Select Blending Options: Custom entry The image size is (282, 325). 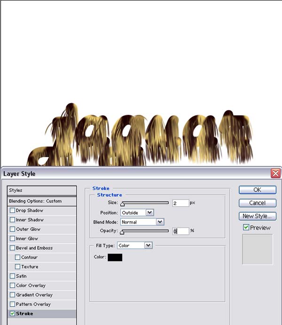42,201
